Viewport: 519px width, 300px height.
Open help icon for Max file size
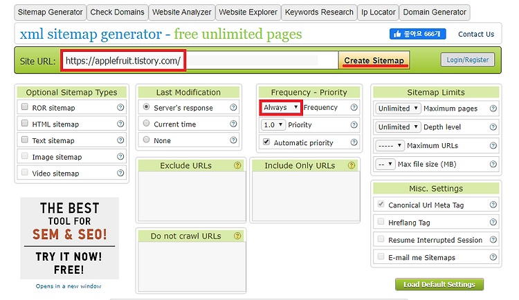click(x=493, y=164)
